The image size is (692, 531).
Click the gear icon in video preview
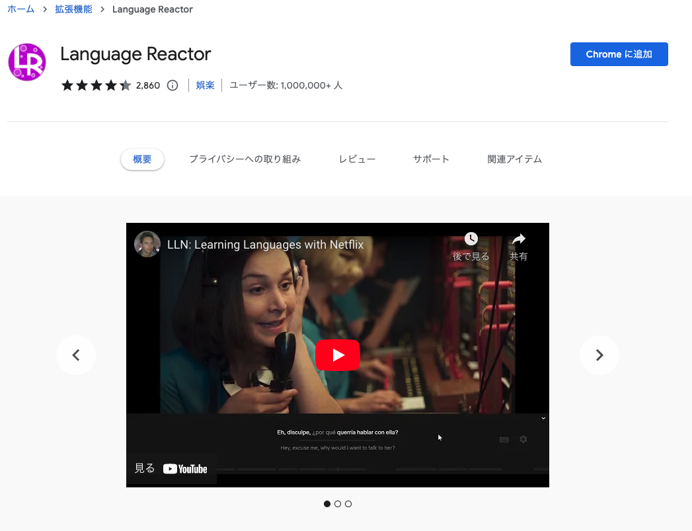tap(523, 439)
